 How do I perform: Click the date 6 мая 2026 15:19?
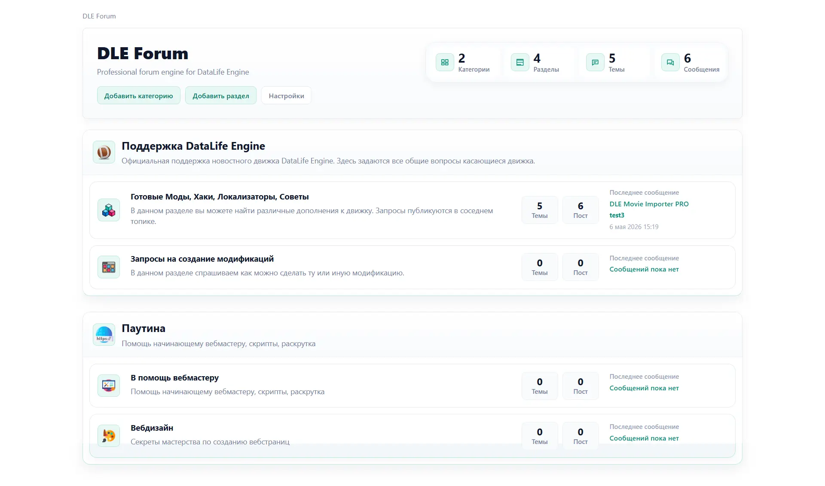pyautogui.click(x=634, y=227)
